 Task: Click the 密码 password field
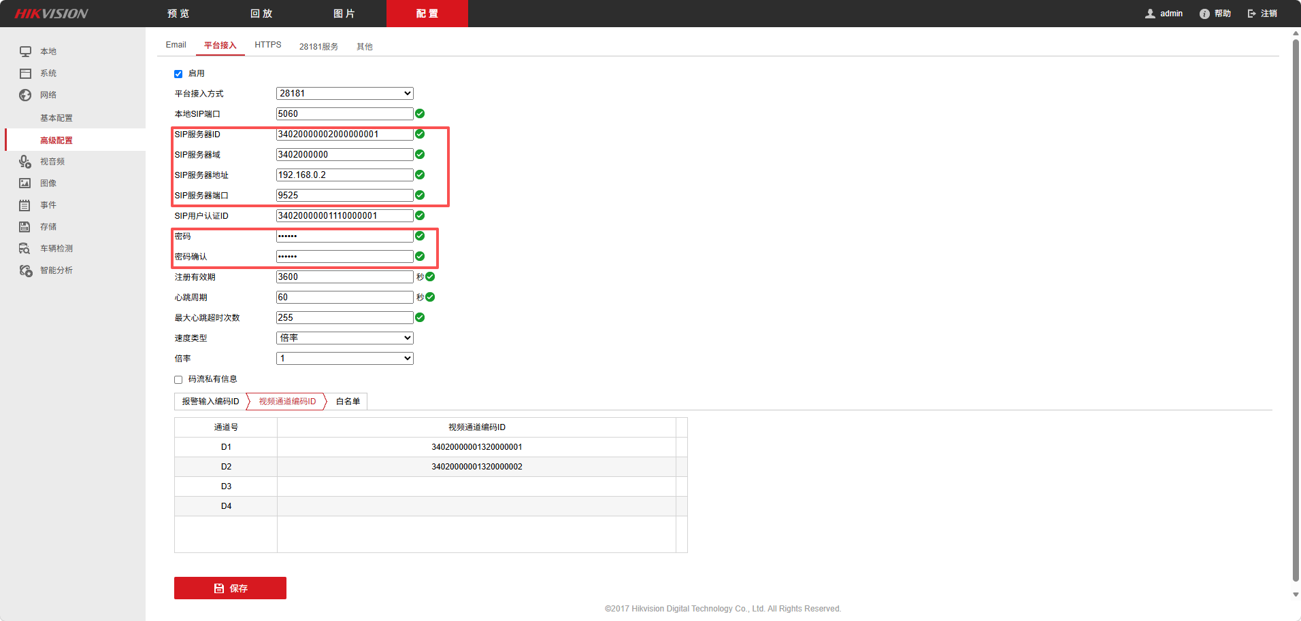point(345,236)
